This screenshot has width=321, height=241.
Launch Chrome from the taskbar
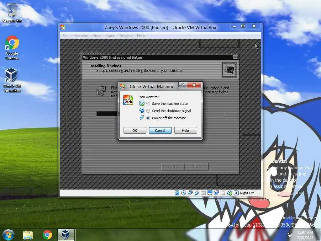47,235
